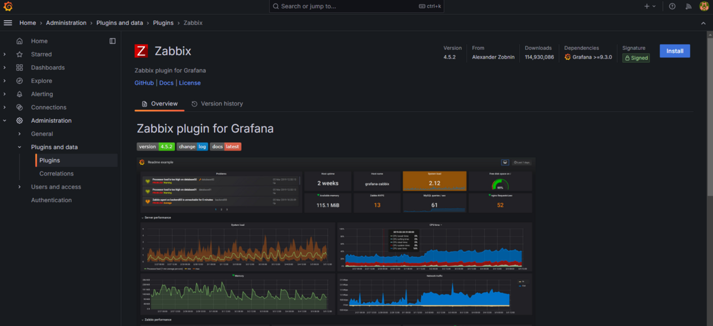Click the version 4.5.2 badge
Image resolution: width=713 pixels, height=326 pixels.
click(156, 146)
